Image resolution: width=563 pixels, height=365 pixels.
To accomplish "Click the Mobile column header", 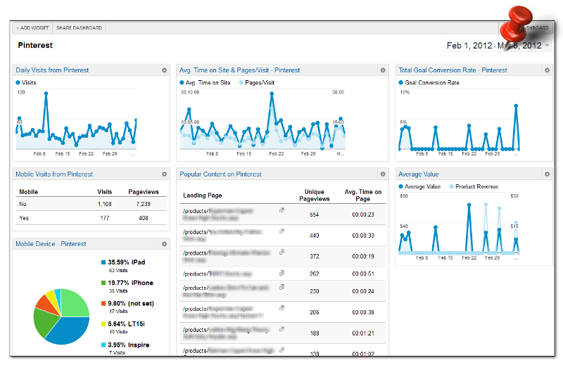I will point(28,192).
